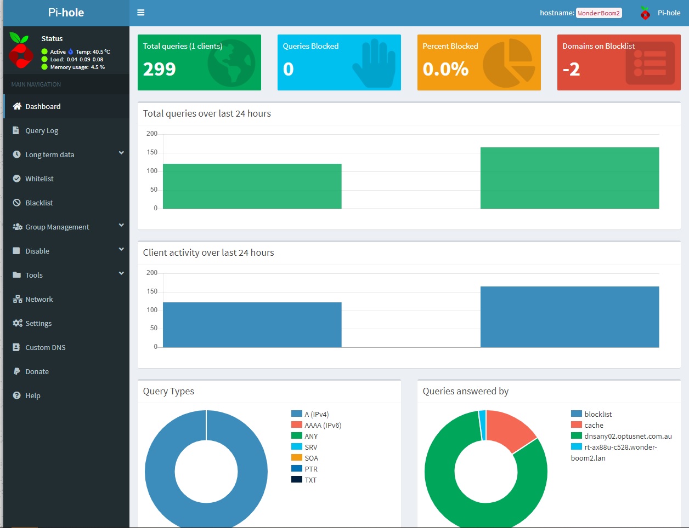Screen dimensions: 689x528
Task: Open the Donate menu item
Action: [37, 371]
